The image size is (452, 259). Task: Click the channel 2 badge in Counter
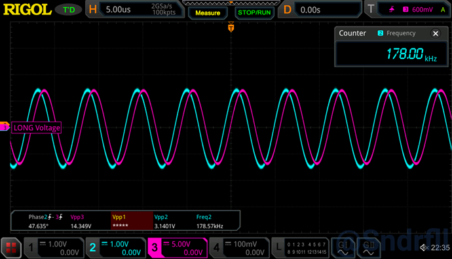click(x=381, y=33)
